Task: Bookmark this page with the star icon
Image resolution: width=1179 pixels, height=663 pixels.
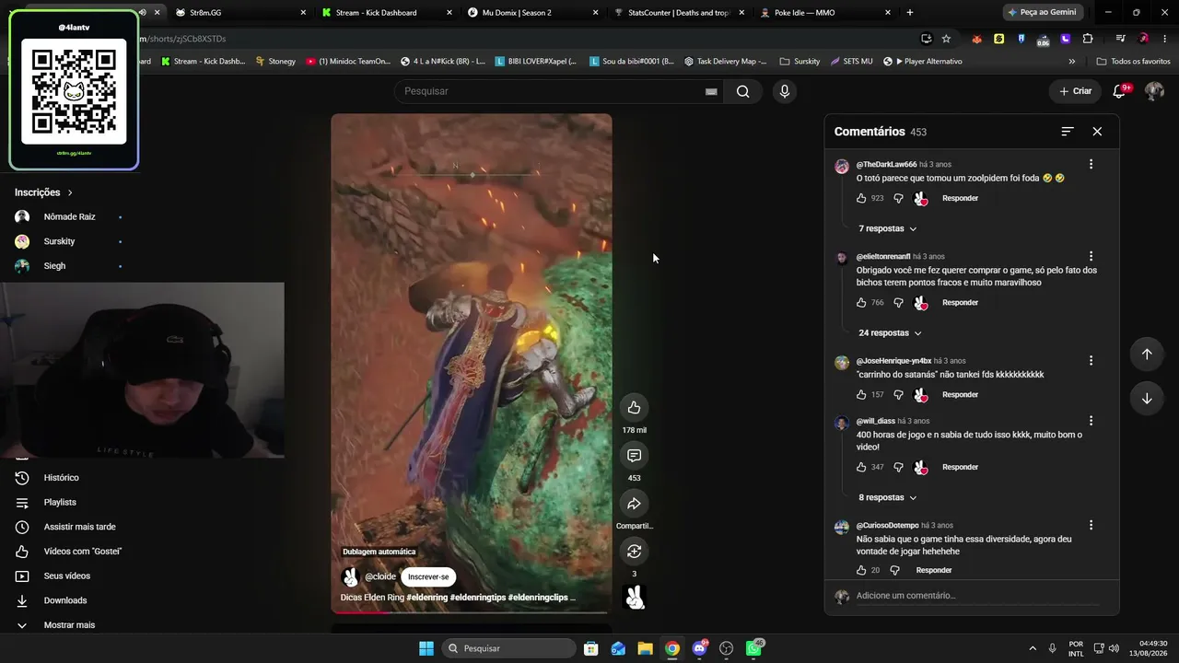Action: click(946, 39)
